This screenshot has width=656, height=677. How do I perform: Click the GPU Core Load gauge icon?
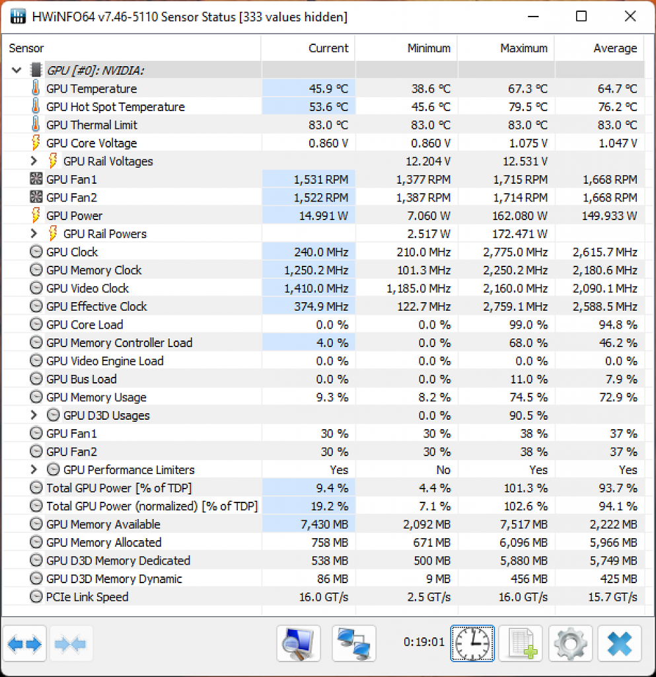[36, 324]
